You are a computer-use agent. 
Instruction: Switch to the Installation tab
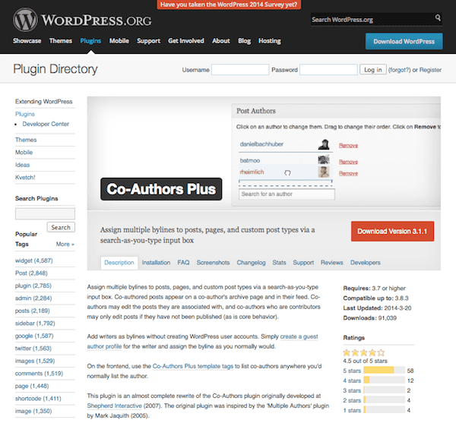tap(156, 263)
